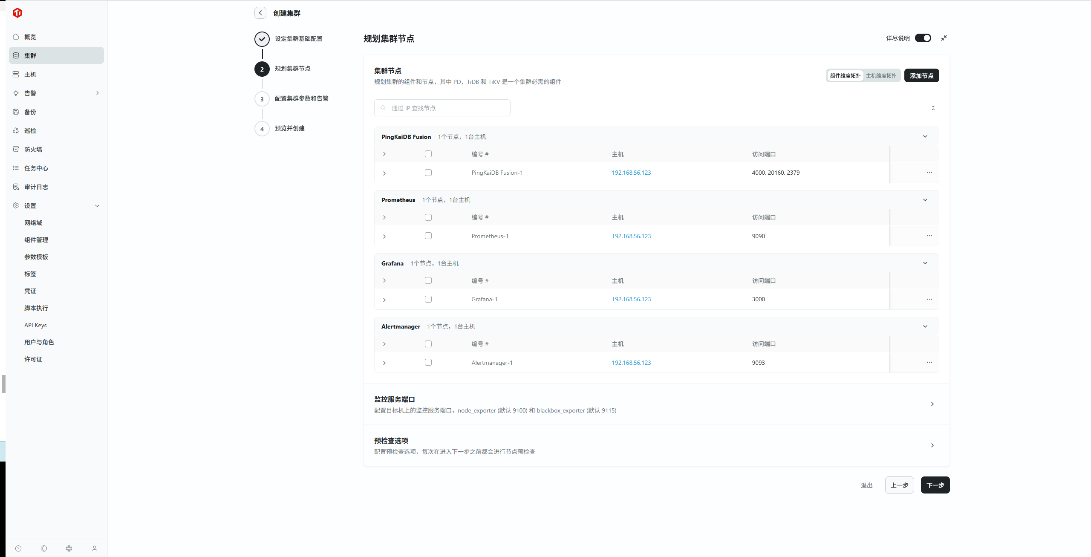Switch to 主机维度拓扑 view

pyautogui.click(x=881, y=75)
